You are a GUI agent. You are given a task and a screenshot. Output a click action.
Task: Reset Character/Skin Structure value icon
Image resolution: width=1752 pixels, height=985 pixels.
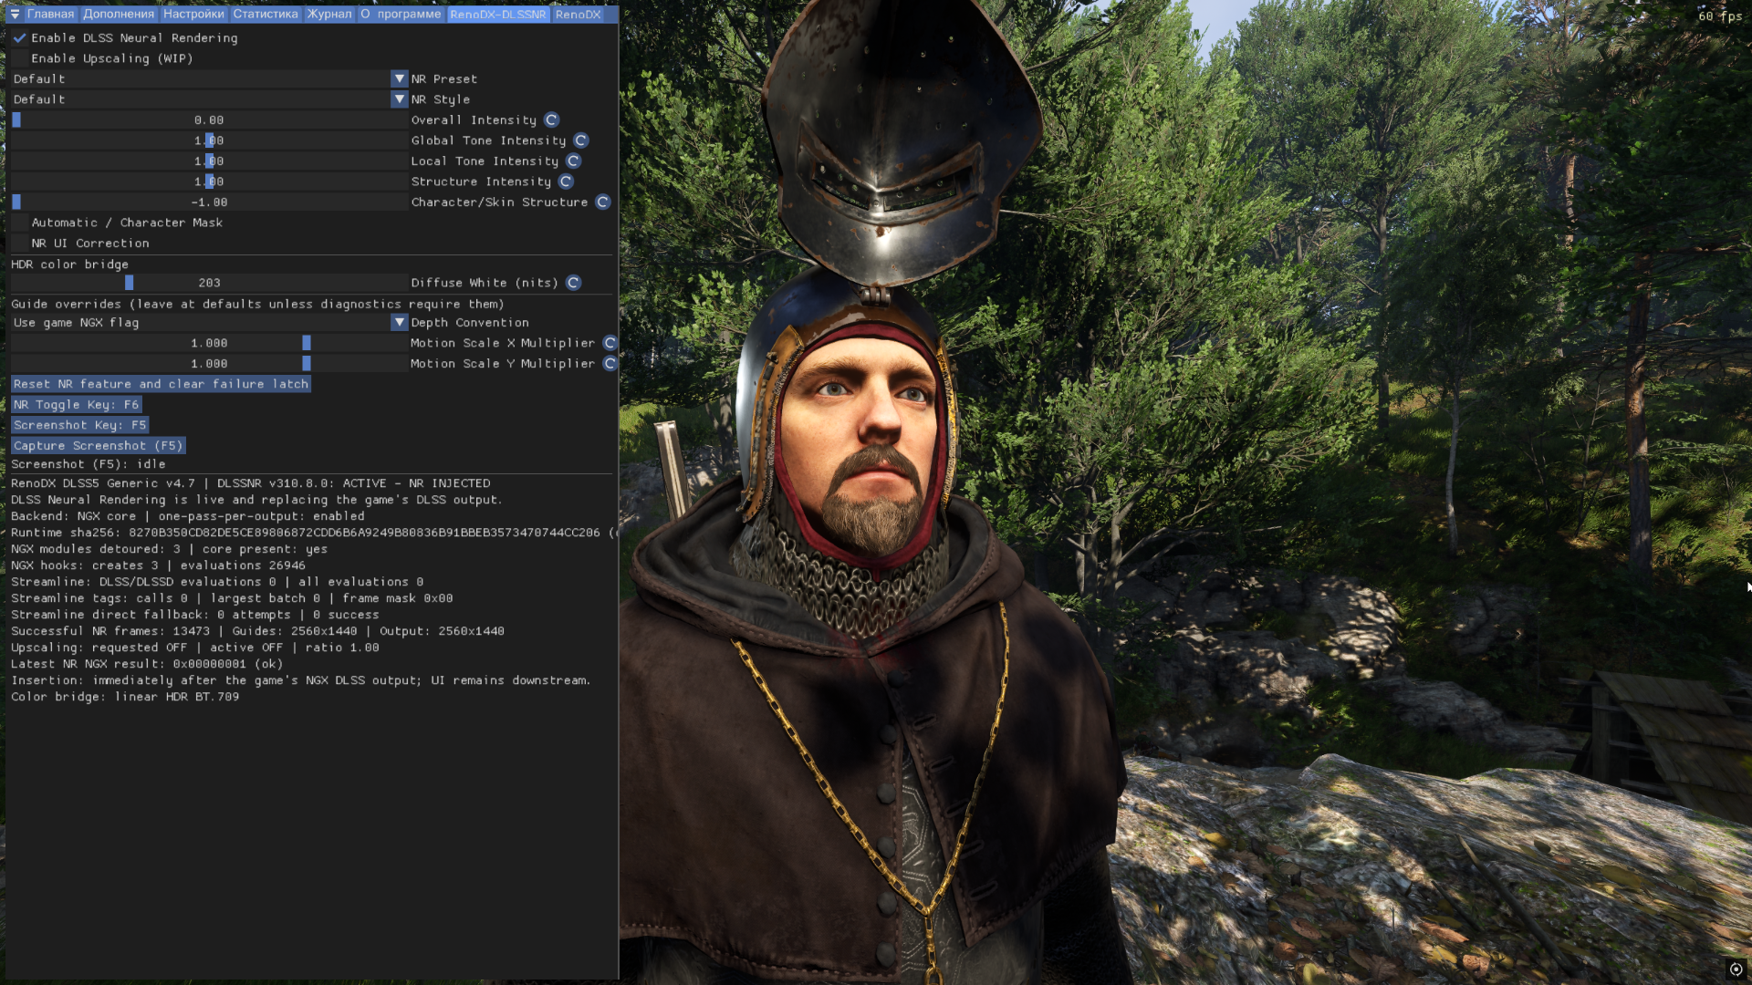coord(602,202)
